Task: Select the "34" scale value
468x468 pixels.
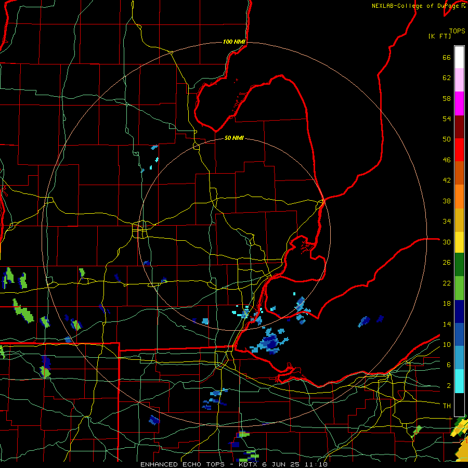Action: pos(447,222)
